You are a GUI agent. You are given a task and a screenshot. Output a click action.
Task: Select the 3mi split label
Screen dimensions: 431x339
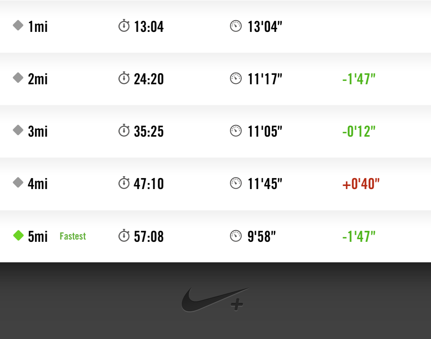pyautogui.click(x=38, y=131)
